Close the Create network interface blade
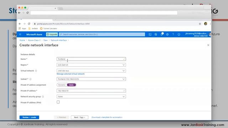Image resolution: width=228 pixels, height=128 pixels. tap(208, 45)
